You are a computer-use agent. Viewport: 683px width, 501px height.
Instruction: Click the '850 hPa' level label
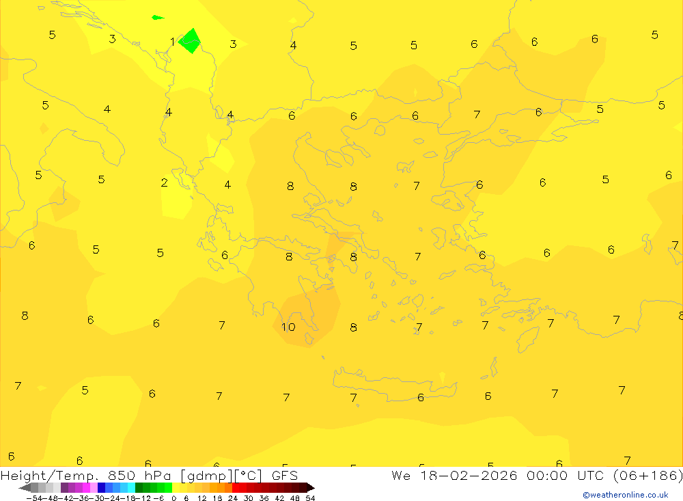click(x=139, y=475)
